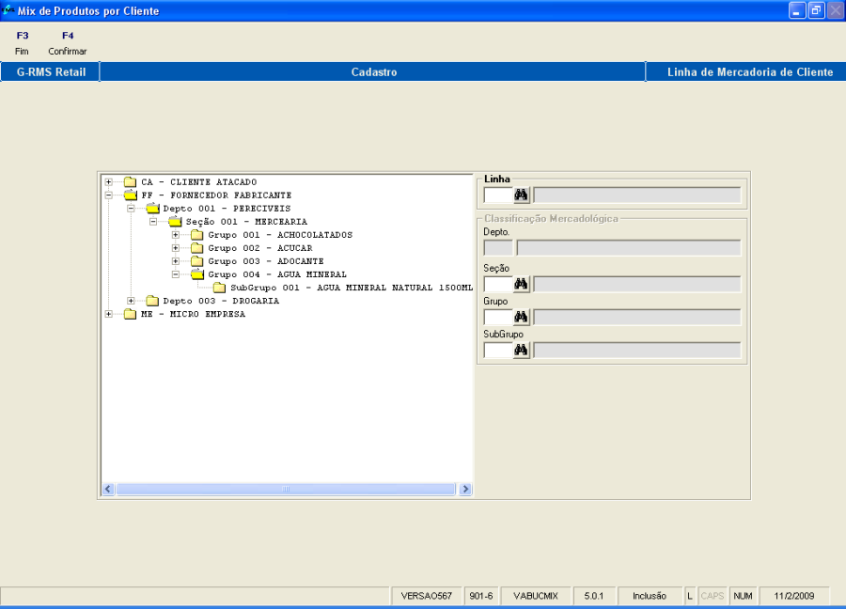Image resolution: width=846 pixels, height=609 pixels.
Task: Expand the ME - Micro Empresa node
Action: click(x=109, y=314)
